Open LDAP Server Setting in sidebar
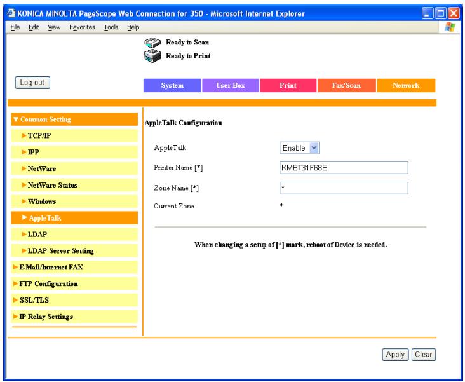The height and width of the screenshot is (382, 465). 74,251
